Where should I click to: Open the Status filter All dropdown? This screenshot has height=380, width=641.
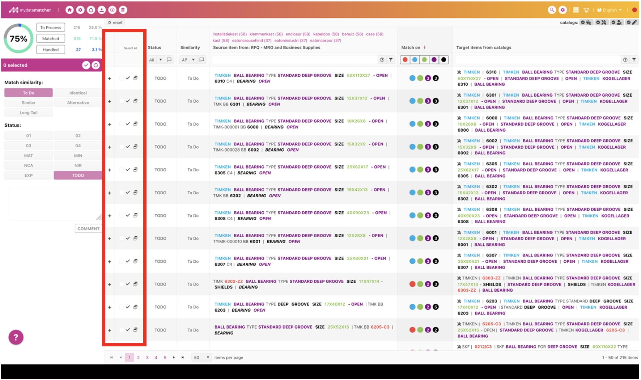[156, 60]
